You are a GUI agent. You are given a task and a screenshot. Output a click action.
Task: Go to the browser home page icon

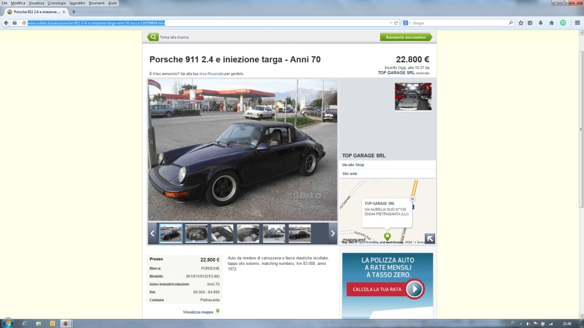(x=551, y=23)
